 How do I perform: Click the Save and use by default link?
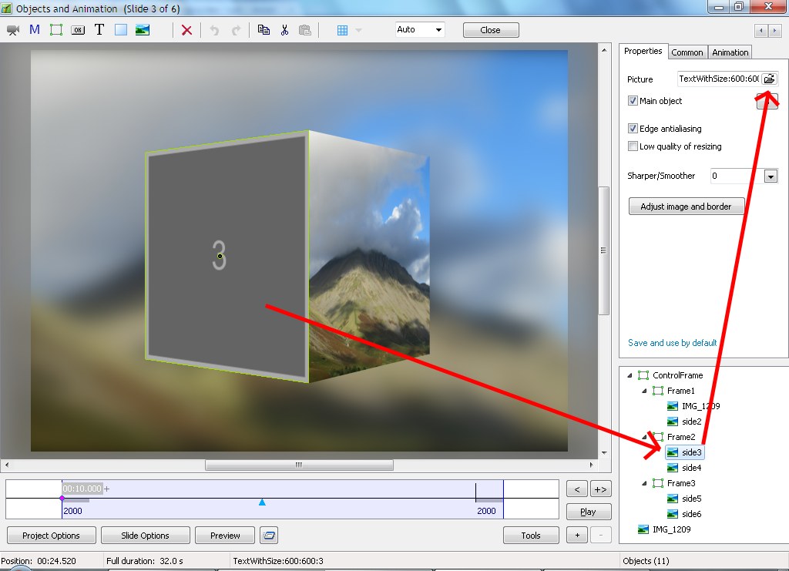point(672,343)
